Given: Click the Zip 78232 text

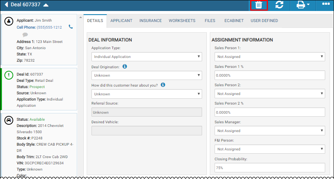Looking at the screenshot, I should 26,61.
